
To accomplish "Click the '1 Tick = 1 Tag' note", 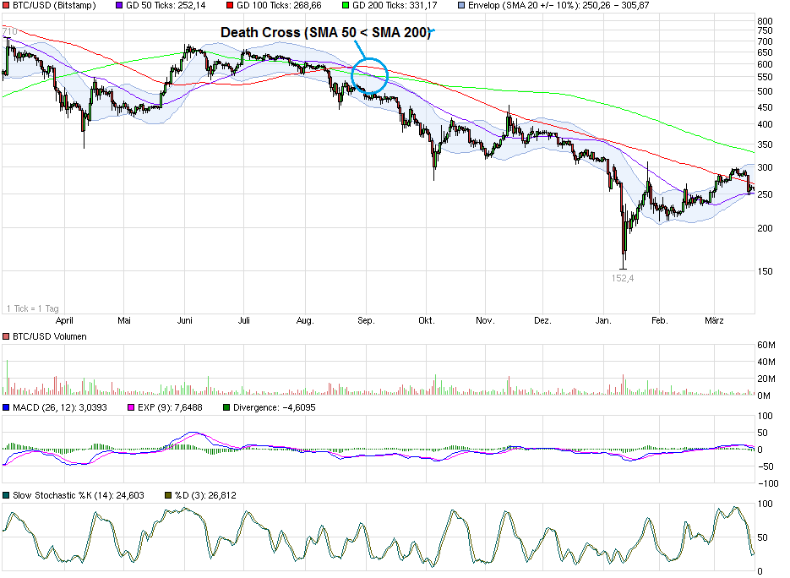I will 33,308.
